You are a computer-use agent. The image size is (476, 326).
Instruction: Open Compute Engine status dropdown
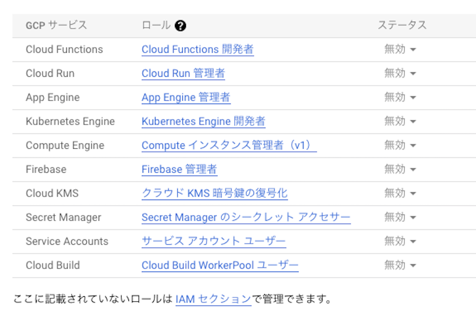click(400, 145)
